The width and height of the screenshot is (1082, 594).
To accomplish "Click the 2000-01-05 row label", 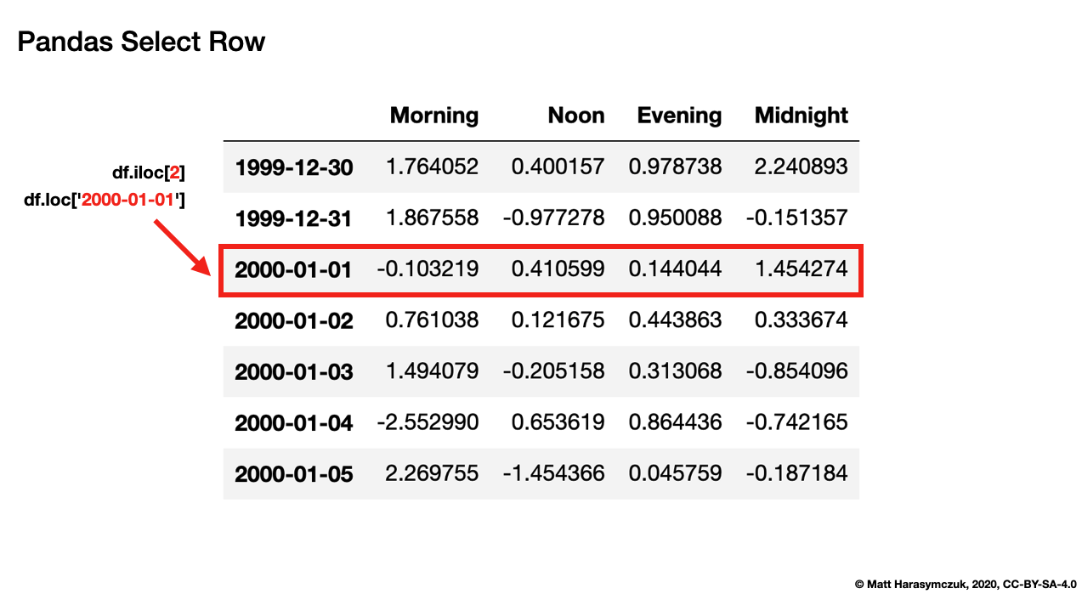I will coord(295,473).
